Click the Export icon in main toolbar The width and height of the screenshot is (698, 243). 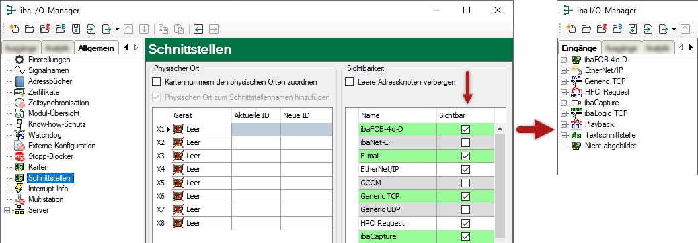[107, 29]
